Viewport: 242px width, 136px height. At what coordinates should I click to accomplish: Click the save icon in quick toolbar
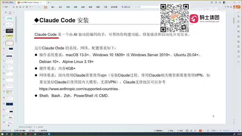(20, 7)
